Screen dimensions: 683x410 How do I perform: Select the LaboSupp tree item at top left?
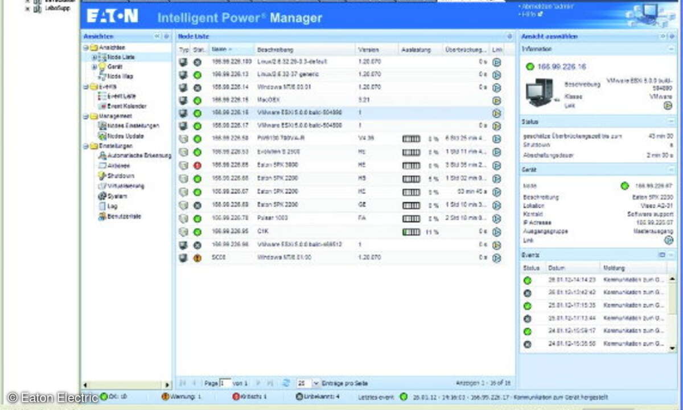(x=56, y=9)
